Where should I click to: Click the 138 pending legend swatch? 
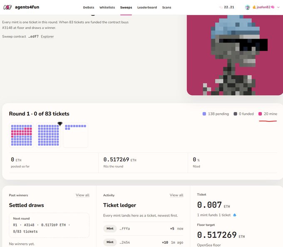tap(204, 114)
